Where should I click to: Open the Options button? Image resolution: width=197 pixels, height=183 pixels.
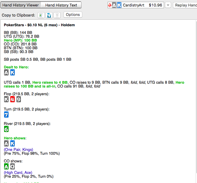click(73, 15)
